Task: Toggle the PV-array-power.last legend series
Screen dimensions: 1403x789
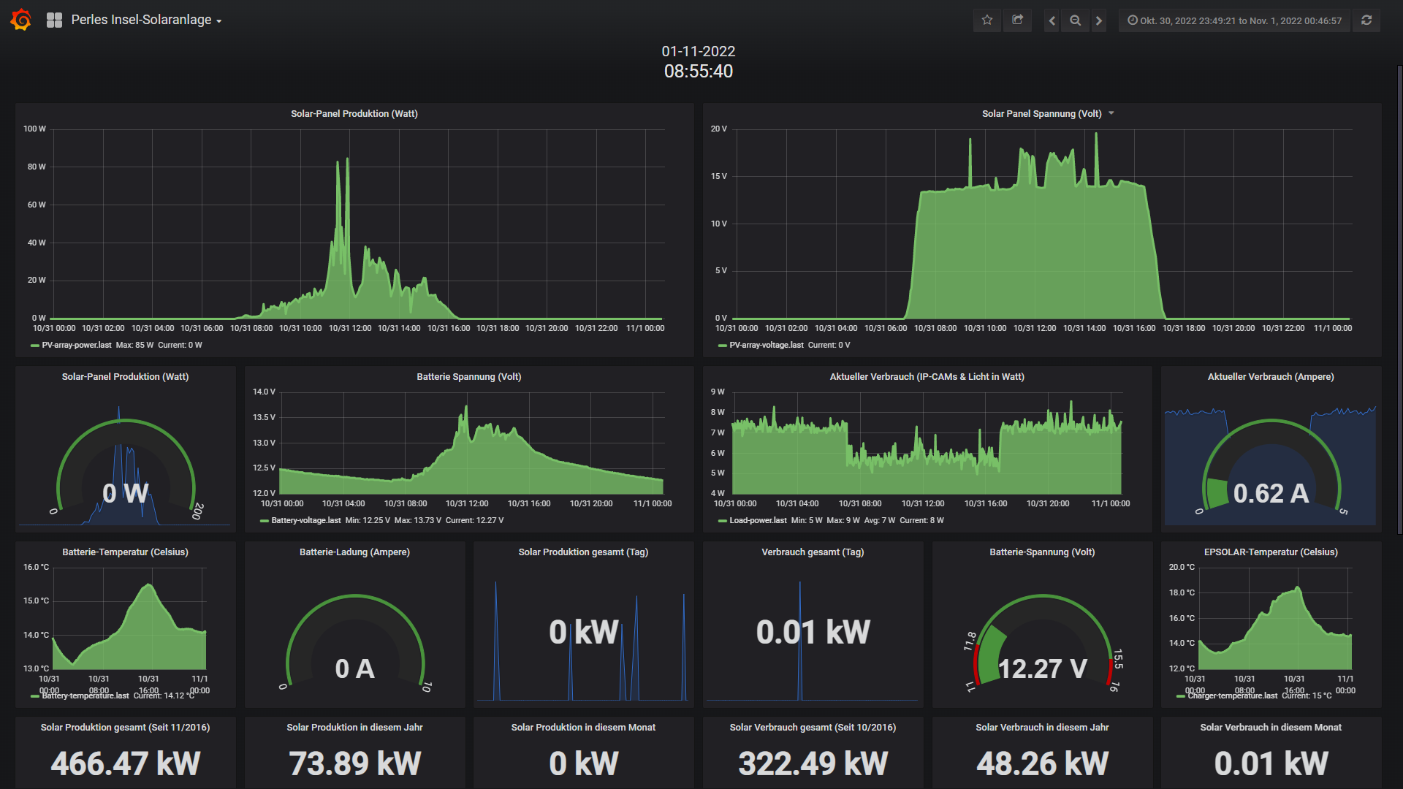Action: [76, 345]
